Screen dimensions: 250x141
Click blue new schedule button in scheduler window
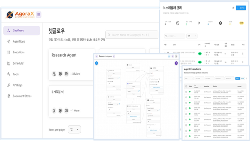[x=241, y=8]
